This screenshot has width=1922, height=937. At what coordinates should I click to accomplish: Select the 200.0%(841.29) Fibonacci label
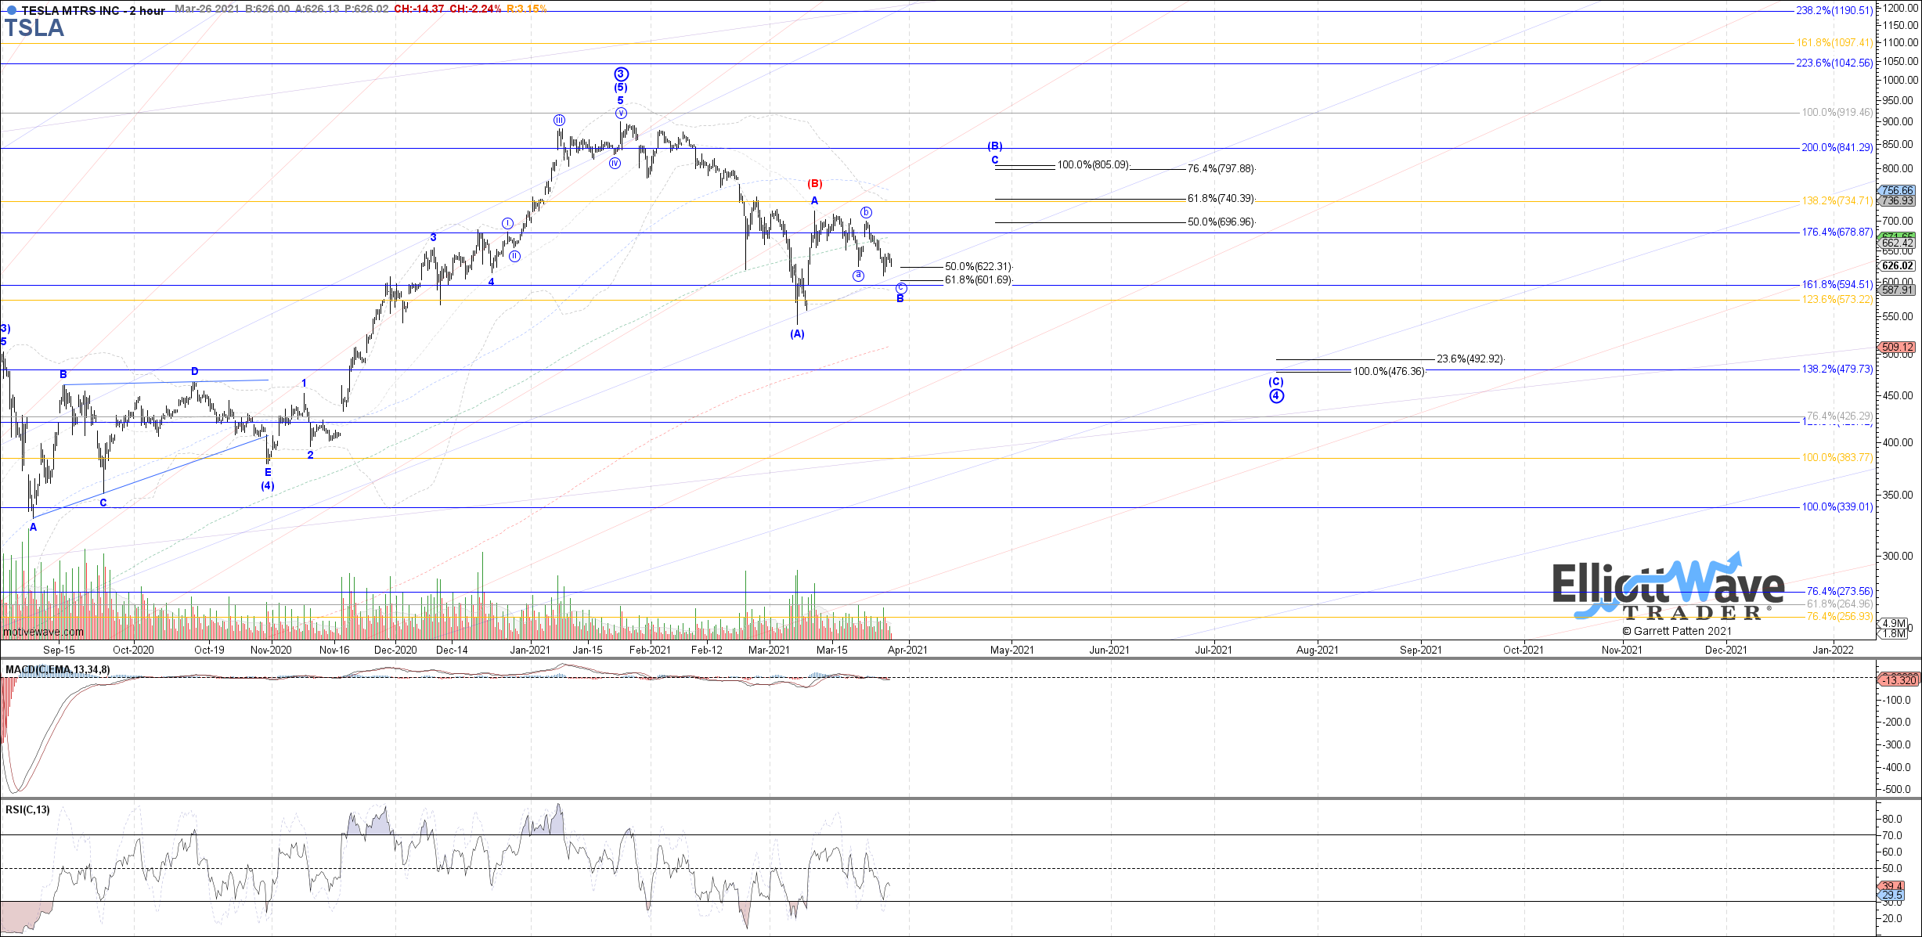(1837, 148)
